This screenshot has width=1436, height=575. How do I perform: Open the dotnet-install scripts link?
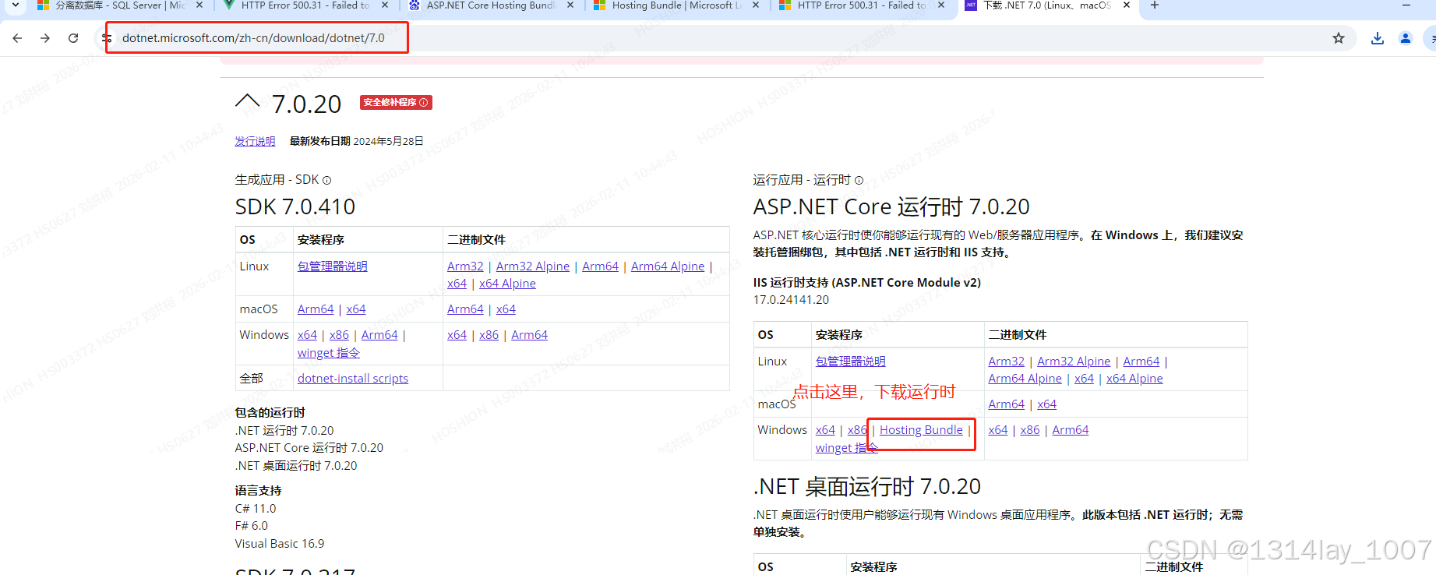pyautogui.click(x=353, y=379)
